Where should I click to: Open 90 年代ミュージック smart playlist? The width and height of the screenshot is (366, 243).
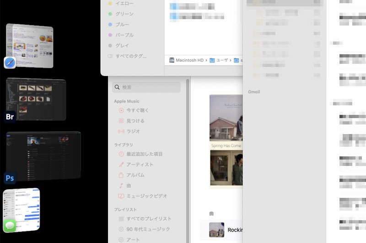144,229
